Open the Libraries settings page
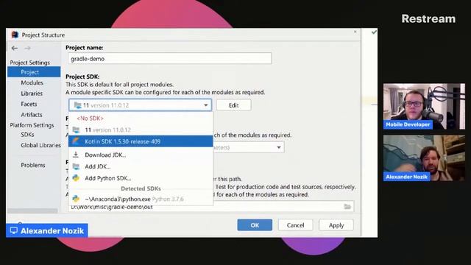The width and height of the screenshot is (471, 265). 32,93
